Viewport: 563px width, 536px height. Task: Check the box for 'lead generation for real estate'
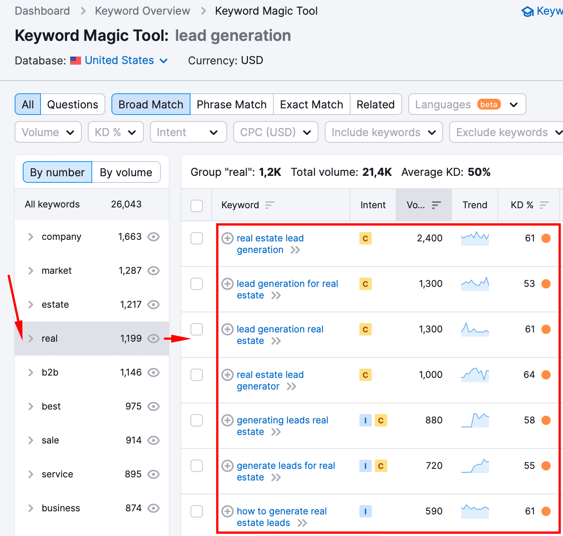(x=197, y=284)
